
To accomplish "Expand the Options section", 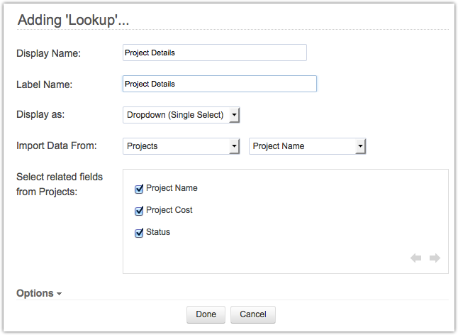I will point(39,293).
